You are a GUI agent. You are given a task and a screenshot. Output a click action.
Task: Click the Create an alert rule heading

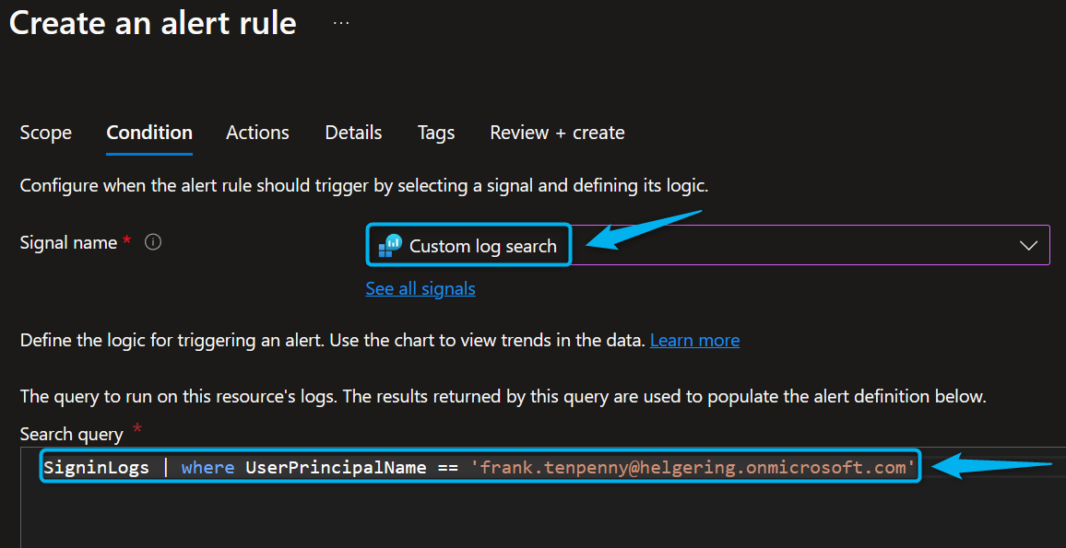coord(153,23)
